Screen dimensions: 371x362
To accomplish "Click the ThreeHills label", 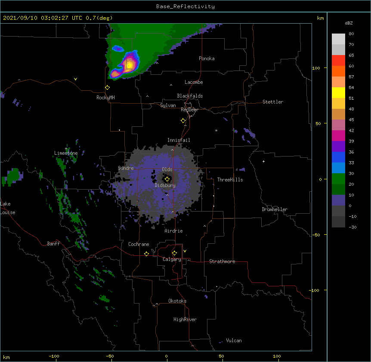I will click(230, 180).
